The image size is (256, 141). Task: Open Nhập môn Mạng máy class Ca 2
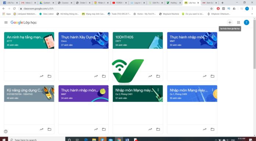[x=134, y=90]
